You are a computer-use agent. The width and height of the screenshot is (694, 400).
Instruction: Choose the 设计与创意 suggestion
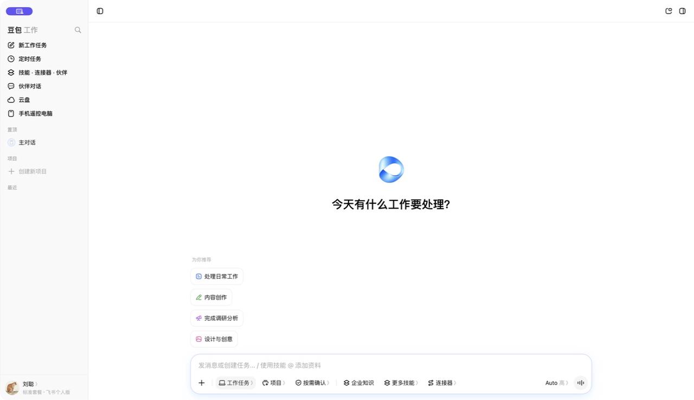(x=214, y=339)
